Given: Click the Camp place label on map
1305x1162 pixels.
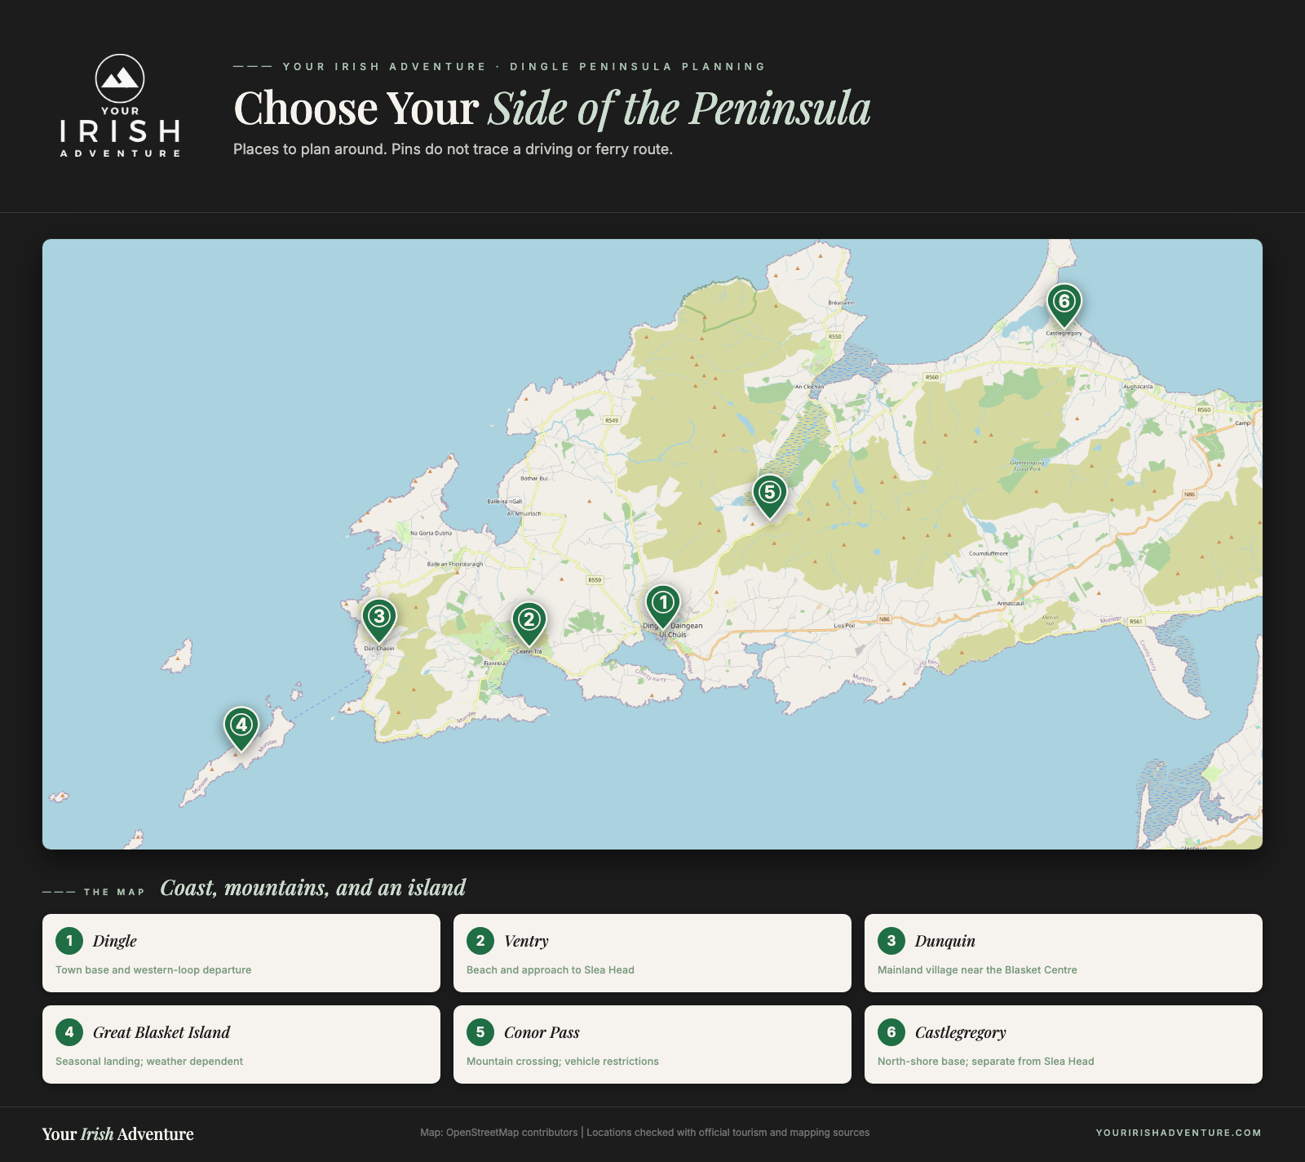Looking at the screenshot, I should tap(1242, 424).
